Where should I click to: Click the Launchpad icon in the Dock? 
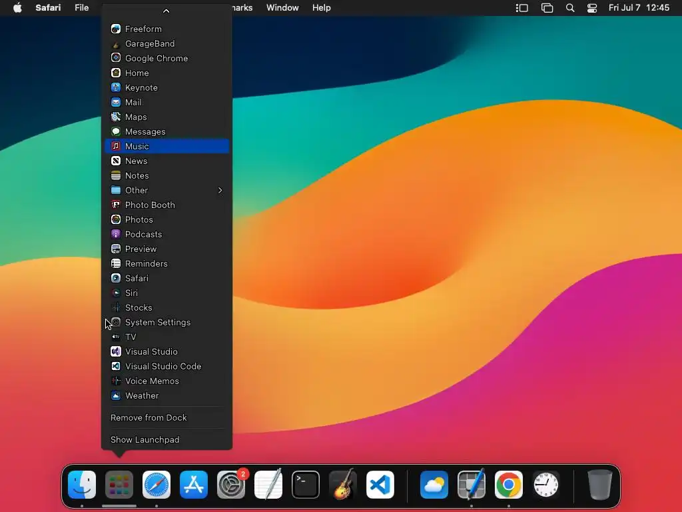click(x=119, y=485)
